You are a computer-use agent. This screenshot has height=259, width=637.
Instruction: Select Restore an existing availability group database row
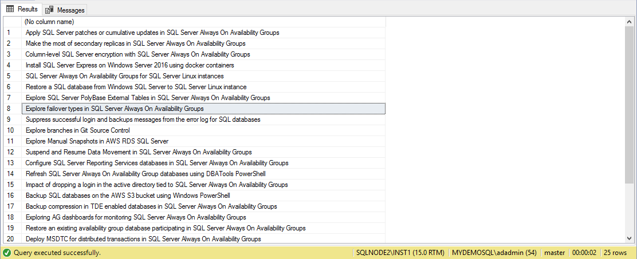(x=203, y=228)
